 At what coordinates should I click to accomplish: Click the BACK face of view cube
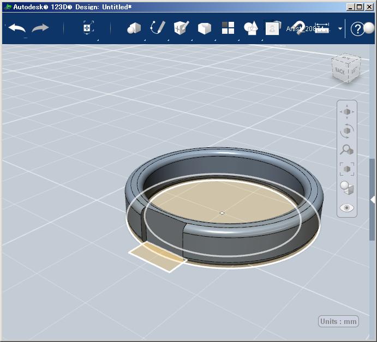[340, 70]
